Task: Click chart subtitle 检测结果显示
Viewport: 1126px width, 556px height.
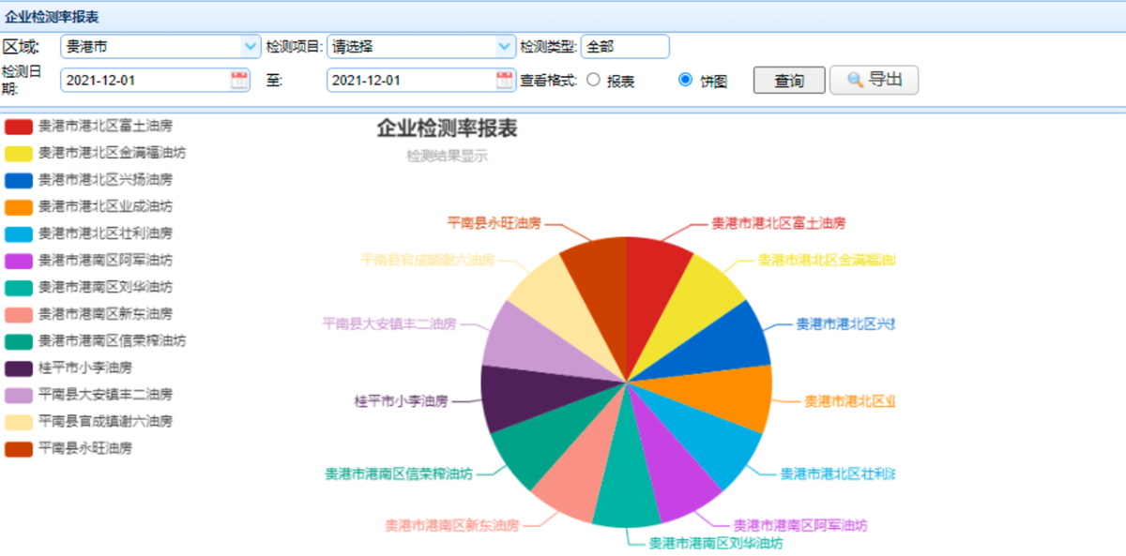Action: pyautogui.click(x=447, y=157)
